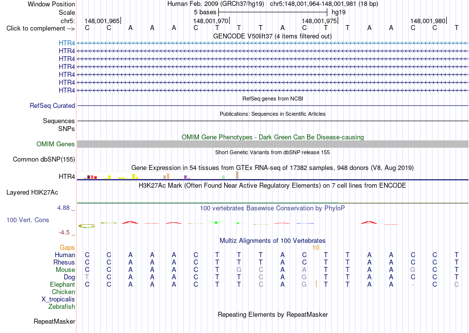Open the HTR4 GTEx expression bar chart

click(x=170, y=175)
